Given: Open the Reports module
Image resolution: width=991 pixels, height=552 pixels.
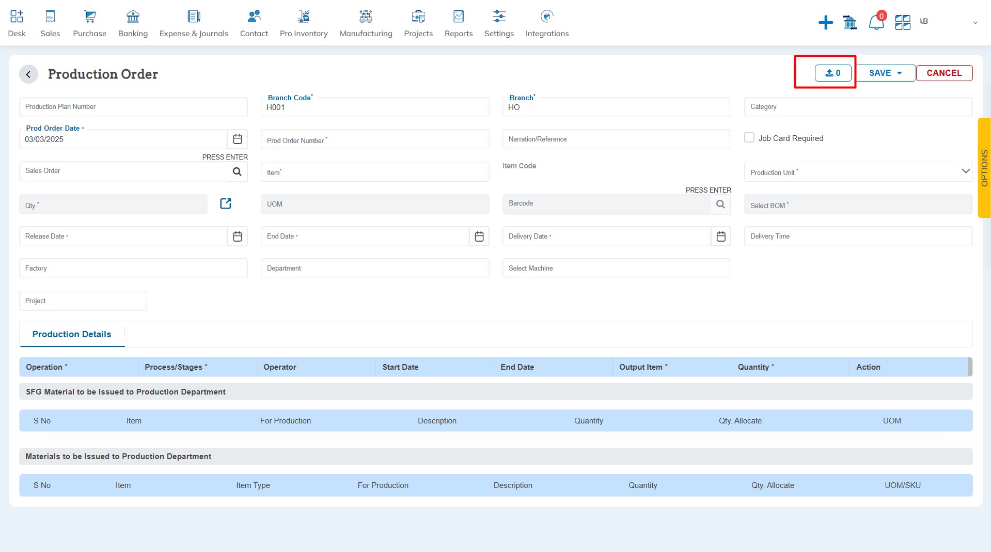Looking at the screenshot, I should click(x=459, y=23).
